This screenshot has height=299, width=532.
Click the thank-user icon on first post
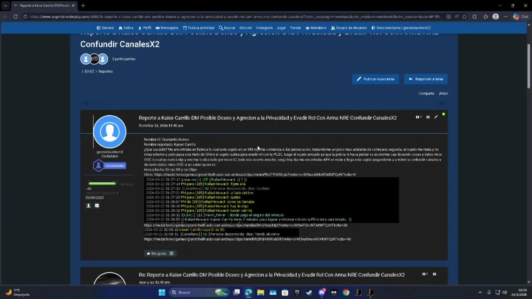419,117
